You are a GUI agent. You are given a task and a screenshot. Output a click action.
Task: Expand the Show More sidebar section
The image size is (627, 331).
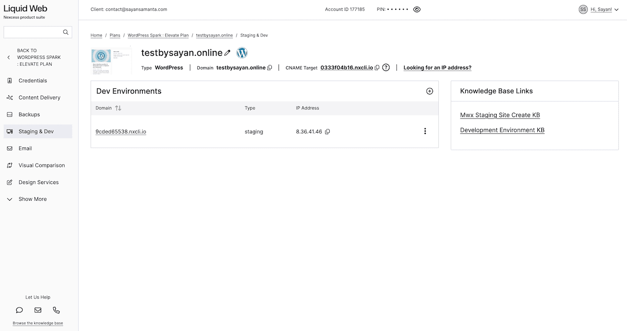[9, 199]
